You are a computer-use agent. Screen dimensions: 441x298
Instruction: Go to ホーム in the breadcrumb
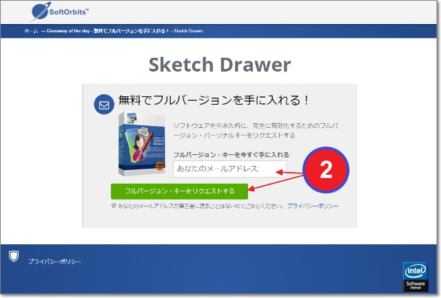pyautogui.click(x=31, y=31)
